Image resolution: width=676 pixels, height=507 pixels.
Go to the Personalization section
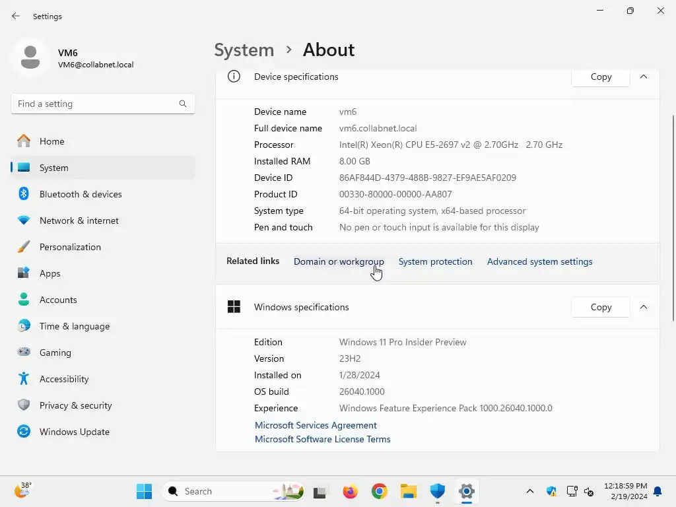(x=102, y=247)
